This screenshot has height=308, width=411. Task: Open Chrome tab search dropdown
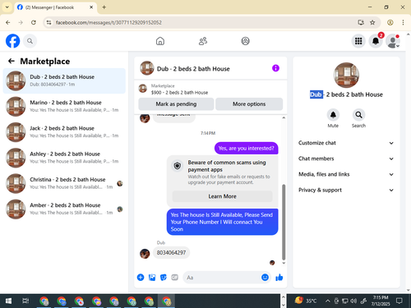[x=7, y=7]
